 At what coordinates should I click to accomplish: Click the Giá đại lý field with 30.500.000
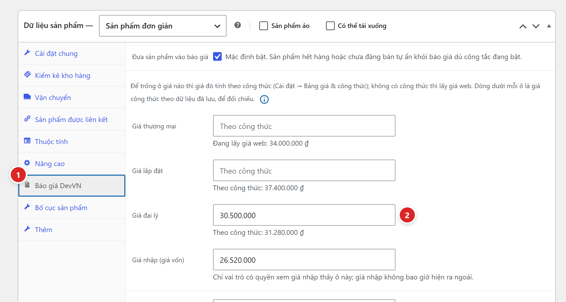coord(304,215)
